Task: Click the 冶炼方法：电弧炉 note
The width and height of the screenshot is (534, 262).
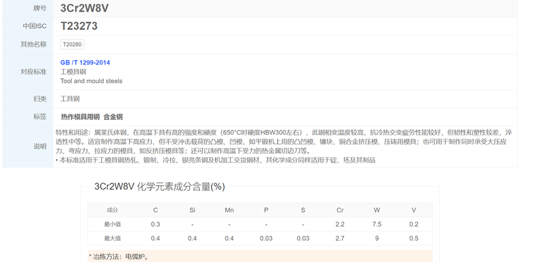Action: (119, 256)
